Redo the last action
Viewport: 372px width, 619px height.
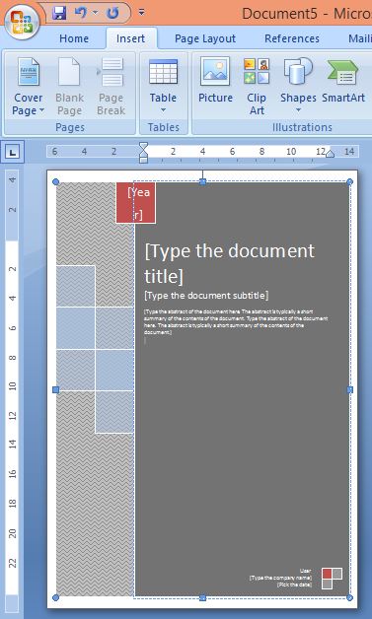pyautogui.click(x=113, y=13)
